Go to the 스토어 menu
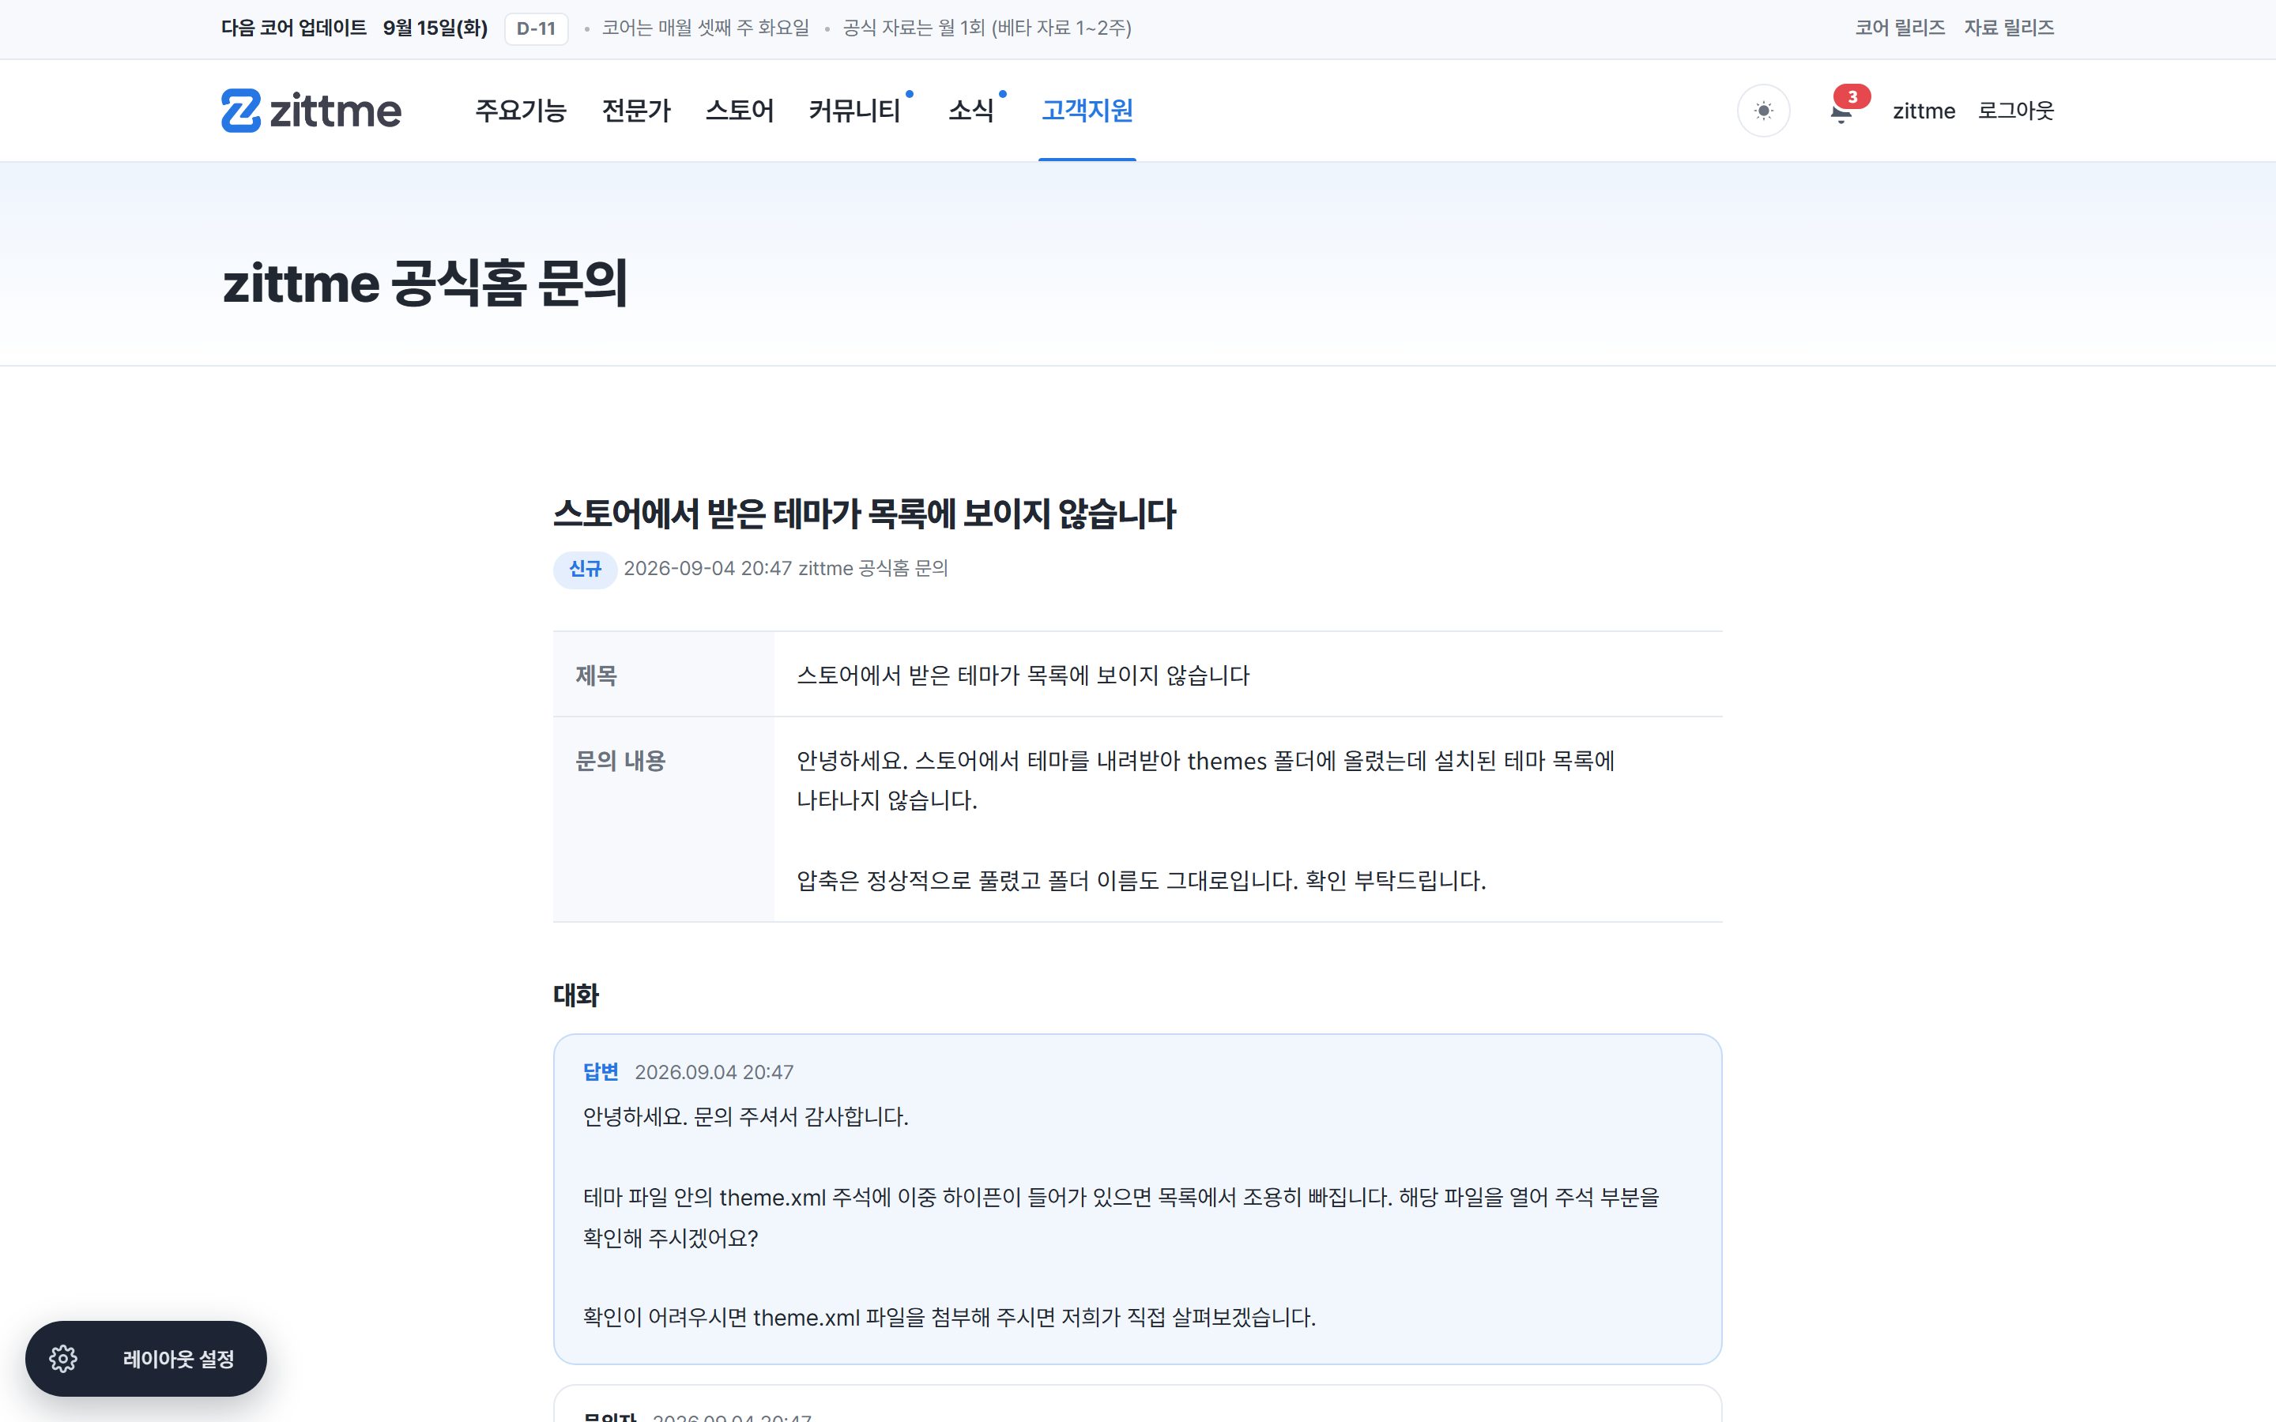 [739, 111]
